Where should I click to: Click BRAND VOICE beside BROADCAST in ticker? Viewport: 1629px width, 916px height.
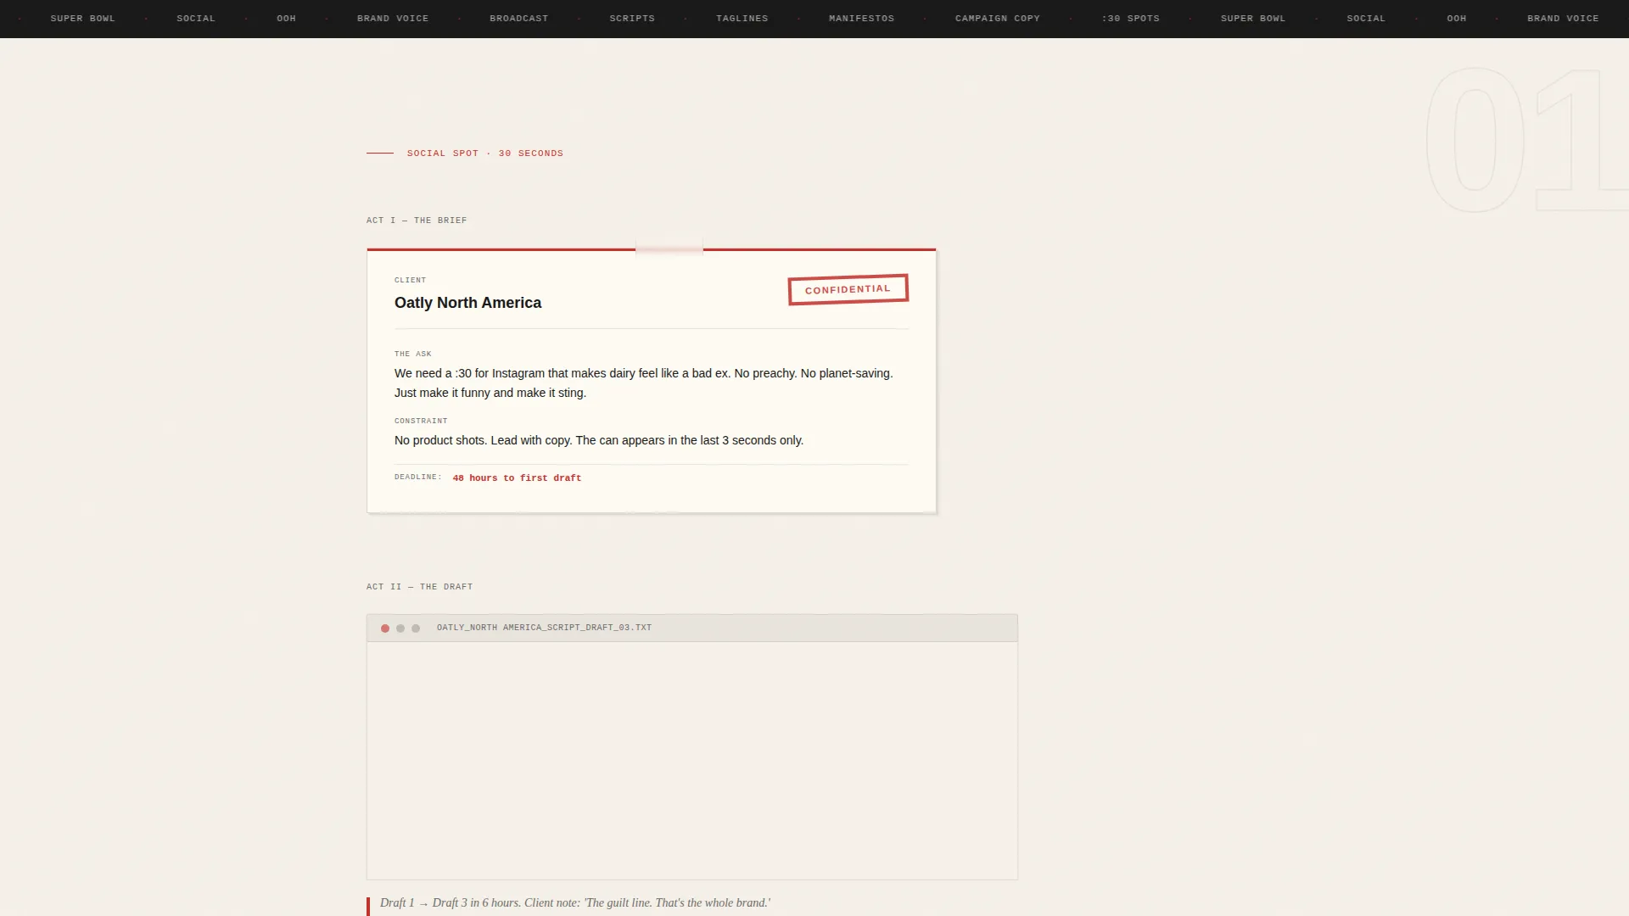(393, 19)
